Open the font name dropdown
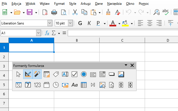 50,23
